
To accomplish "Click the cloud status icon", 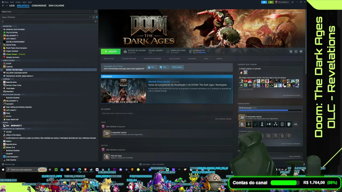I will point(125,51).
